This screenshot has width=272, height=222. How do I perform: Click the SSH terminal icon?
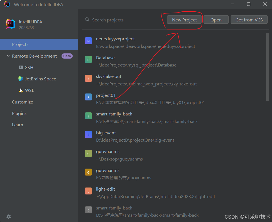click(21, 67)
